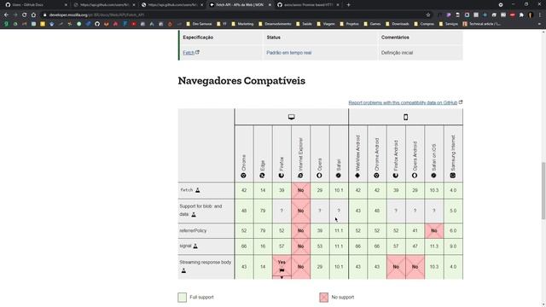Click the Samsung Internet column icon
Screen dimensions: 546x307
point(453,176)
